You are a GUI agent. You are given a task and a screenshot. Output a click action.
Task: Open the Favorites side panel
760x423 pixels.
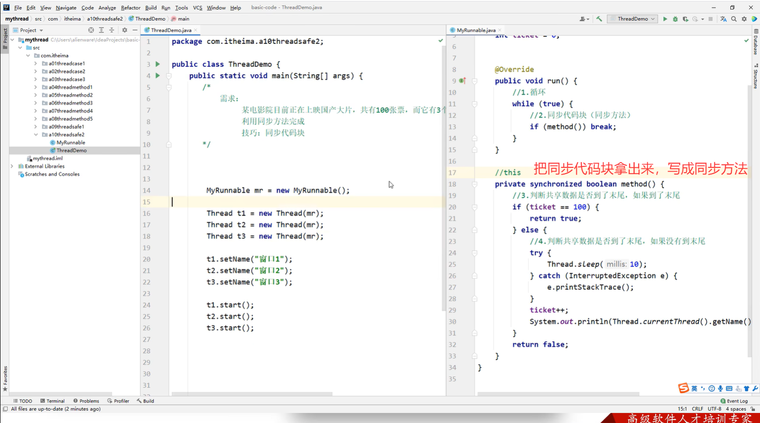pyautogui.click(x=5, y=379)
